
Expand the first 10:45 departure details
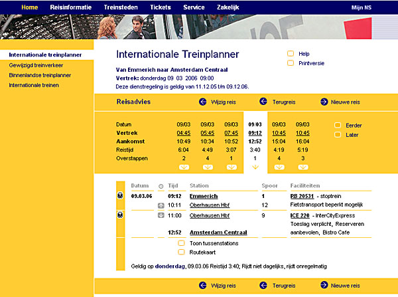(x=279, y=167)
